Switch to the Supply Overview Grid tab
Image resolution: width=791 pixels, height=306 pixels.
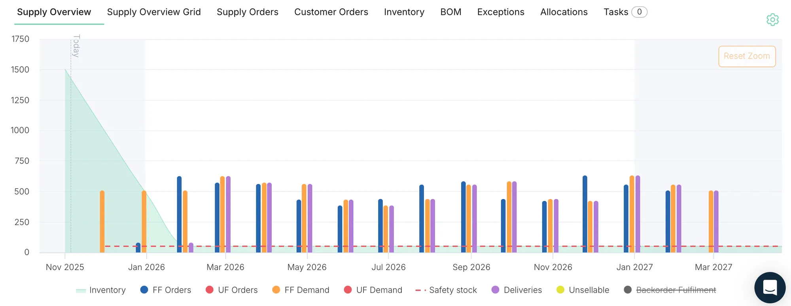pos(154,12)
